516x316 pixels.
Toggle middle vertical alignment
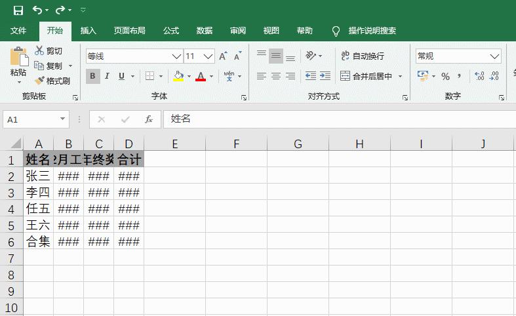(276, 56)
